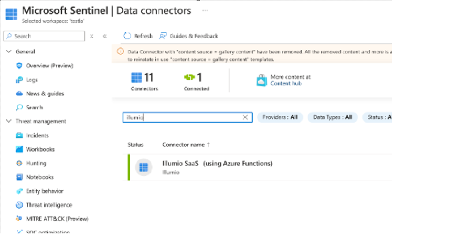Follow the Content hub link

(x=286, y=83)
